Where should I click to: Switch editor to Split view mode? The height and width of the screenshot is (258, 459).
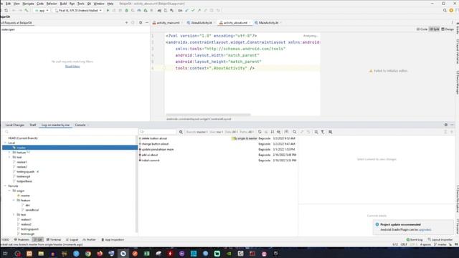pyautogui.click(x=434, y=29)
